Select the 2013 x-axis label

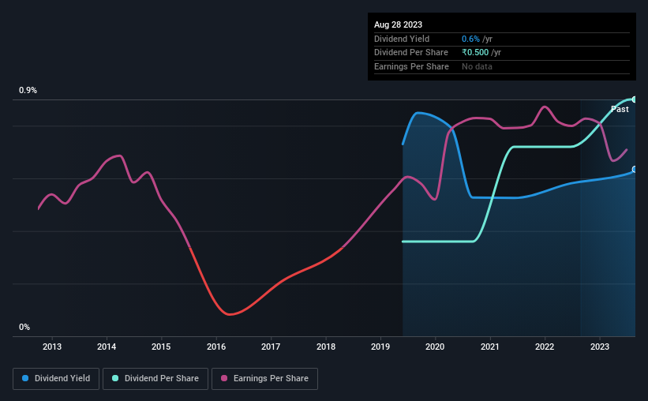(51, 347)
